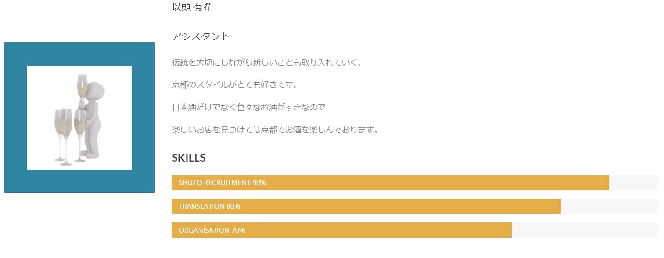Click the ORGANISATION 70% label text
Image resolution: width=664 pixels, height=258 pixels.
[211, 230]
